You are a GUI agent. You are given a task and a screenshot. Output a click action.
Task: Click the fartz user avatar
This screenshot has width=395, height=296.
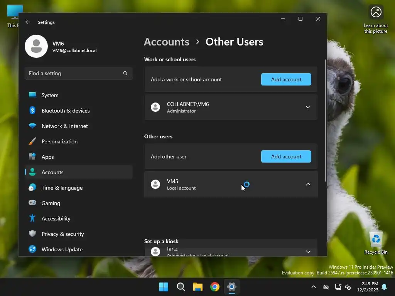(x=155, y=251)
